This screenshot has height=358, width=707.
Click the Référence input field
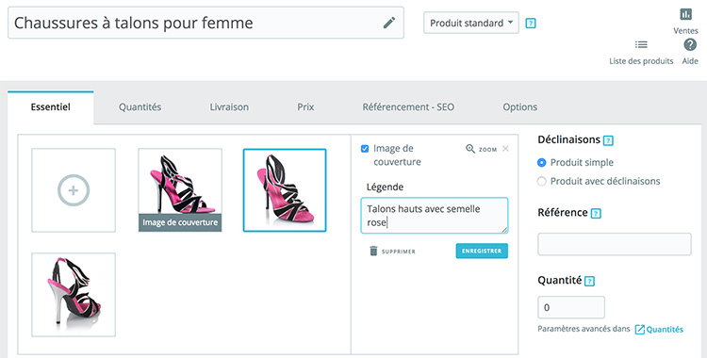pos(614,244)
